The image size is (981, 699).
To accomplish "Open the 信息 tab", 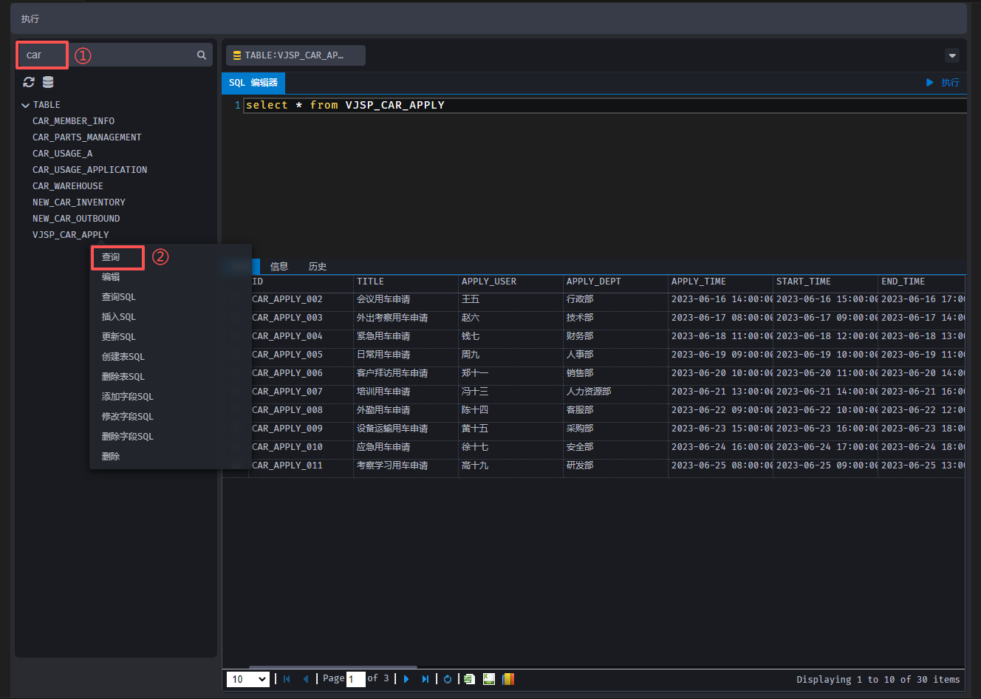I will pos(279,267).
